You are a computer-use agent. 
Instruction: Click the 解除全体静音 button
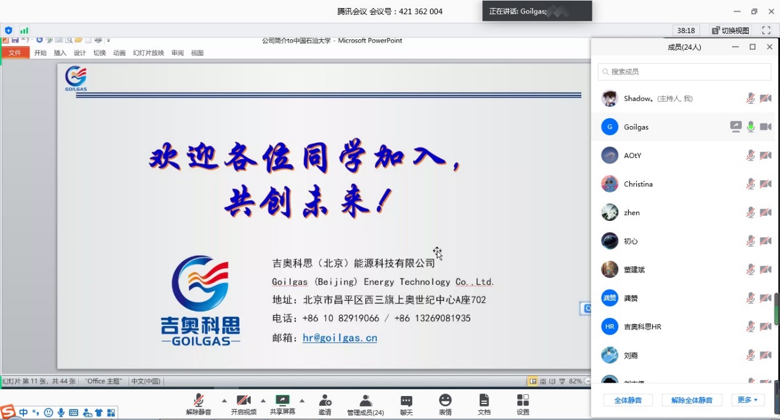click(691, 400)
